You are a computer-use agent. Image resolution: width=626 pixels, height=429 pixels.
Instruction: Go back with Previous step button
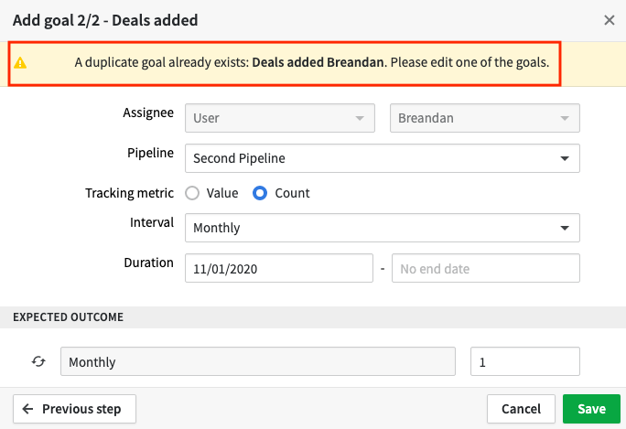coord(74,409)
